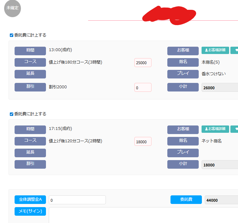Image resolution: width=238 pixels, height=223 pixels.
Task: Click the gray 未確定 status badge
Action: tap(12, 8)
